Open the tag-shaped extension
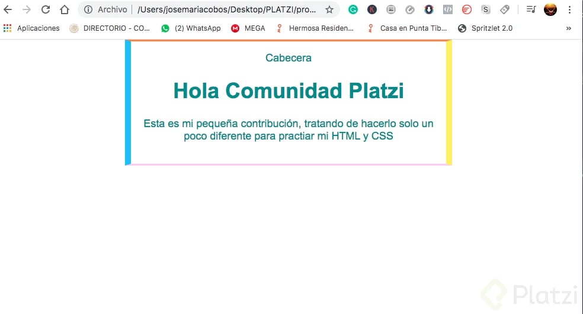 [505, 9]
